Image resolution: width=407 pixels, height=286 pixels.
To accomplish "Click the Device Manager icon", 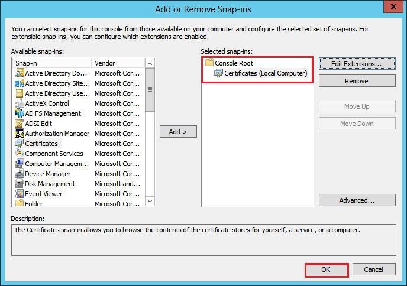I will (x=20, y=174).
